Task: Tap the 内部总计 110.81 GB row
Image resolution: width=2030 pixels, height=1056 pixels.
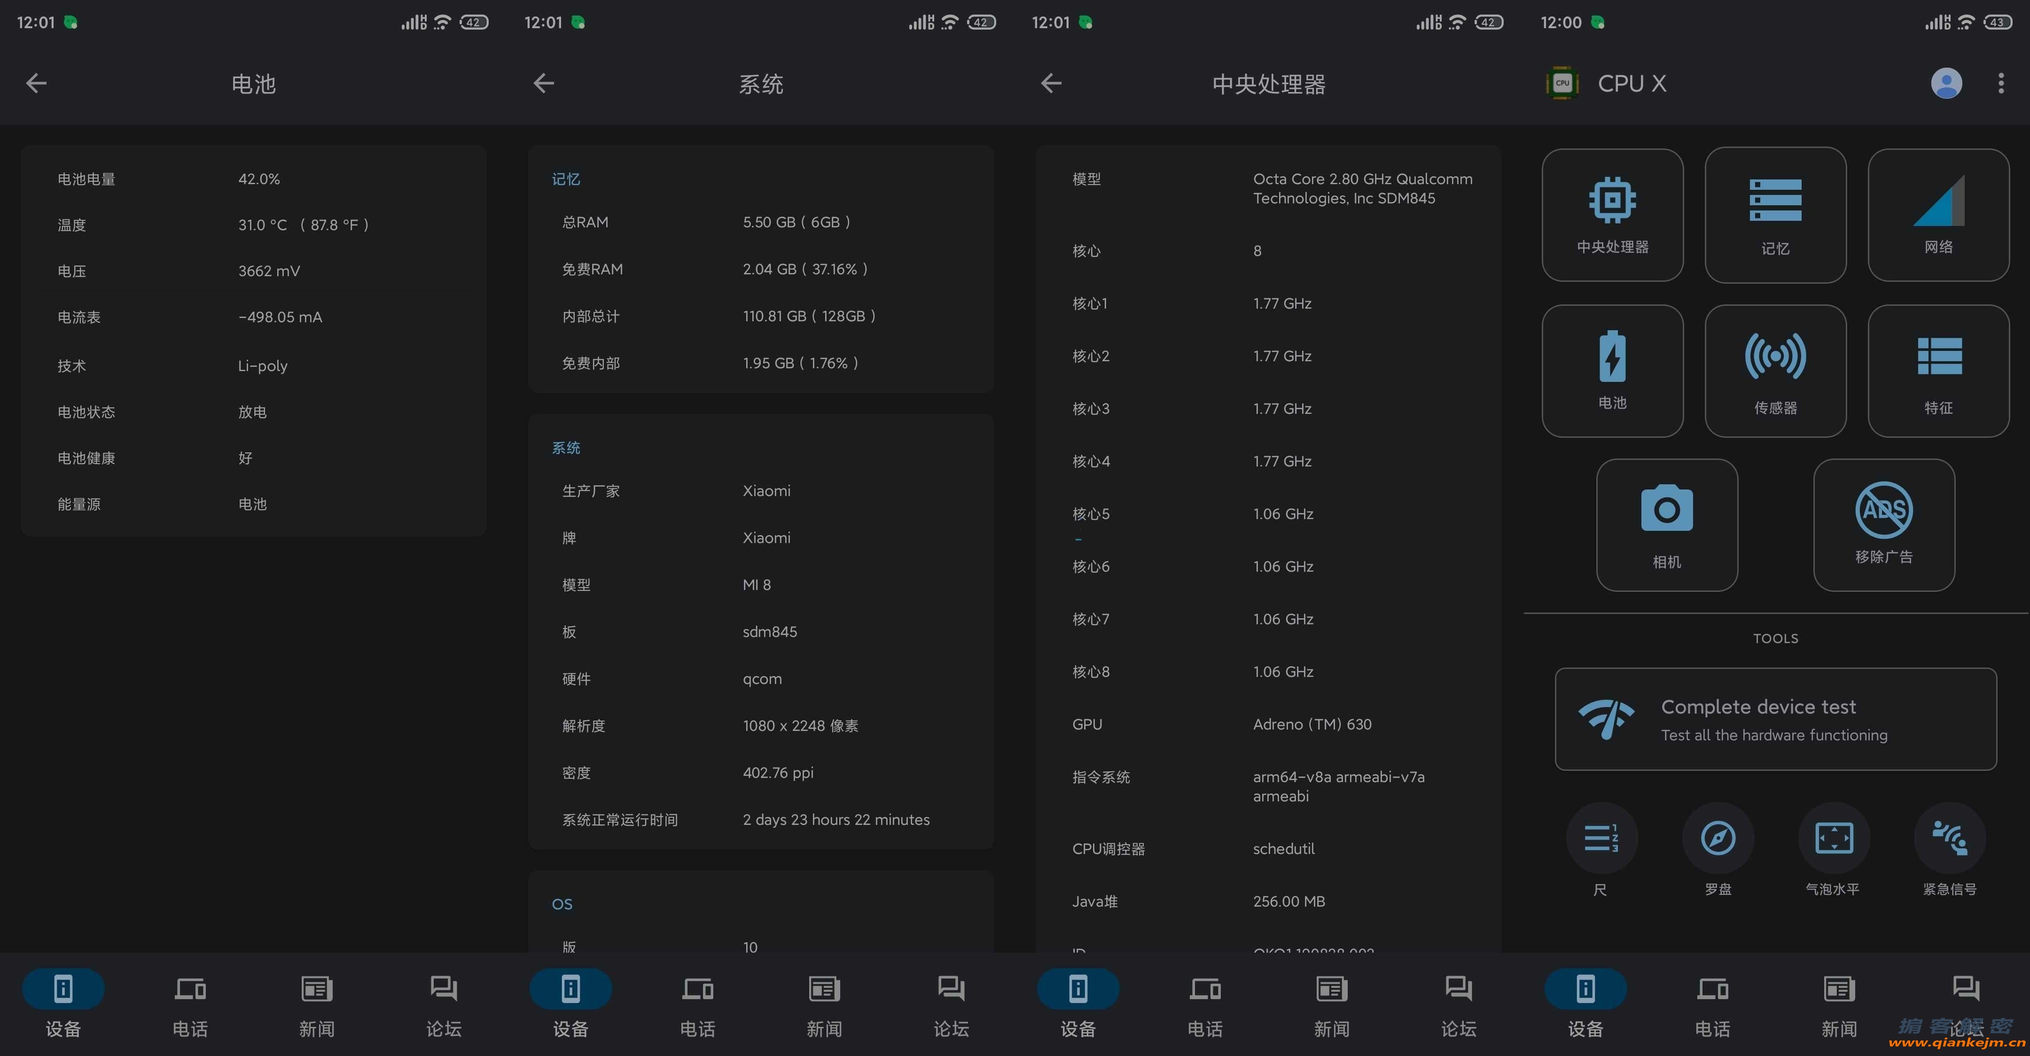Action: 760,316
